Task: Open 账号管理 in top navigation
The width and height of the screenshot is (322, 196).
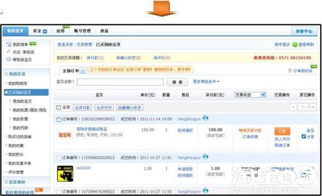Action: point(82,31)
